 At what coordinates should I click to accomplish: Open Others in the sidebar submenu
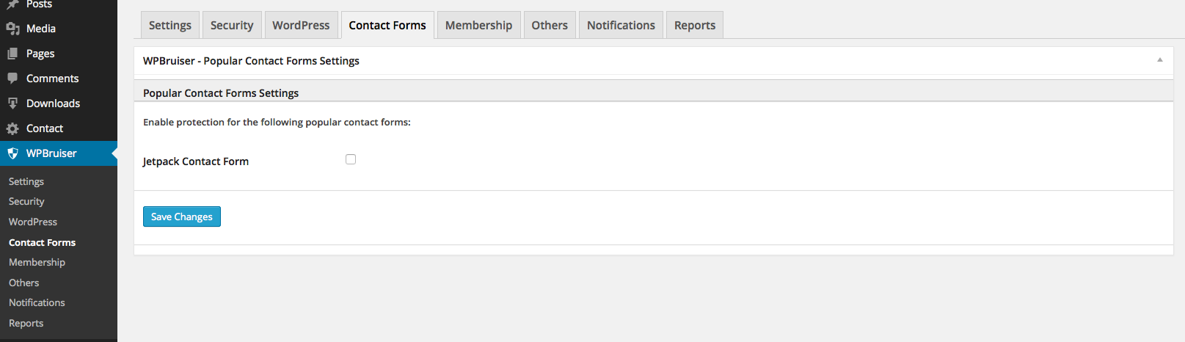[24, 283]
